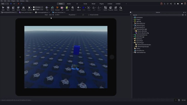Viewport: 187px width, 105px height.
Task: Toggle the Explorer panel button
Action: tap(105, 8)
